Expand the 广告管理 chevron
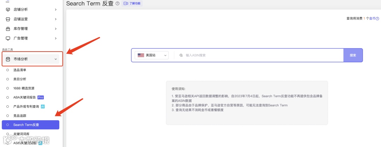 click(x=56, y=38)
